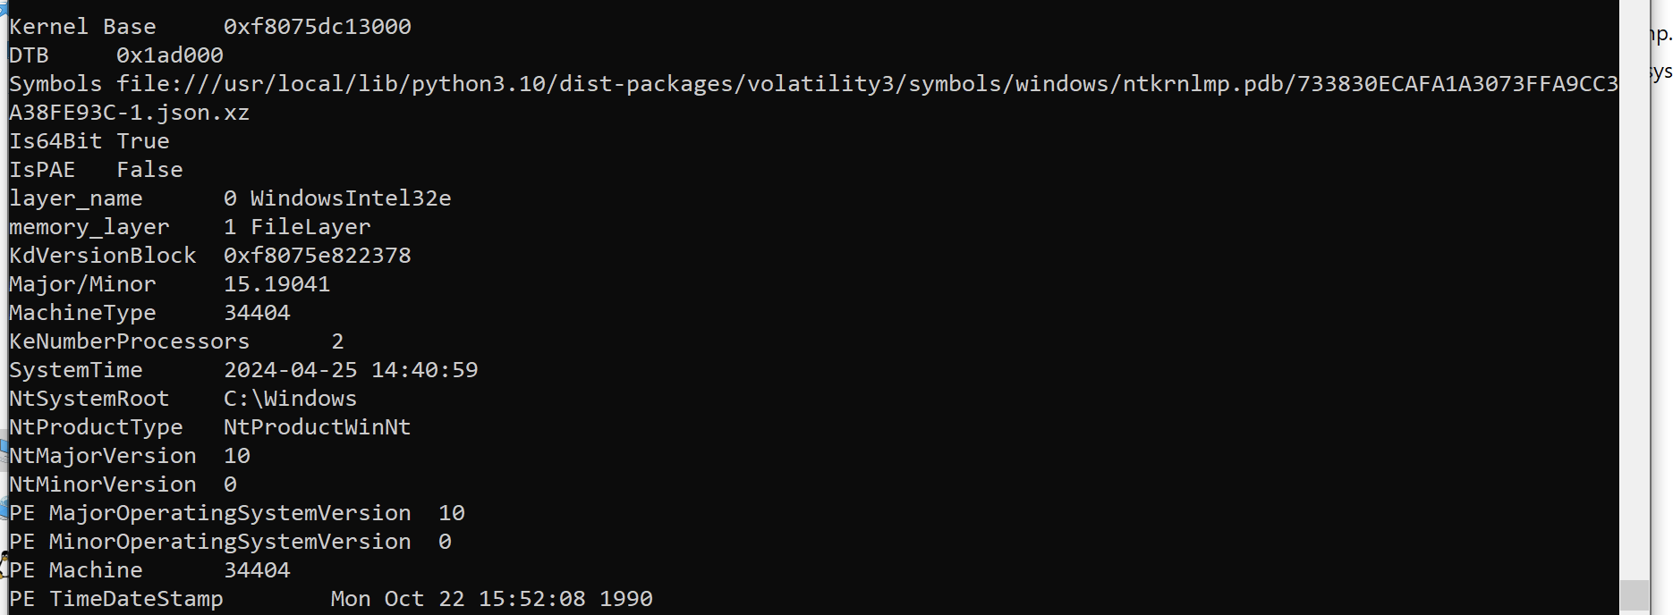Screen dimensions: 1673x615
Task: Click the FileLayer memory_layer value
Action: pos(310,227)
